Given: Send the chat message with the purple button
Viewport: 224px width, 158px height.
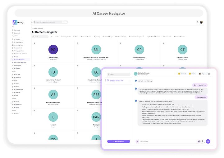Looking at the screenshot, I should coord(208,141).
